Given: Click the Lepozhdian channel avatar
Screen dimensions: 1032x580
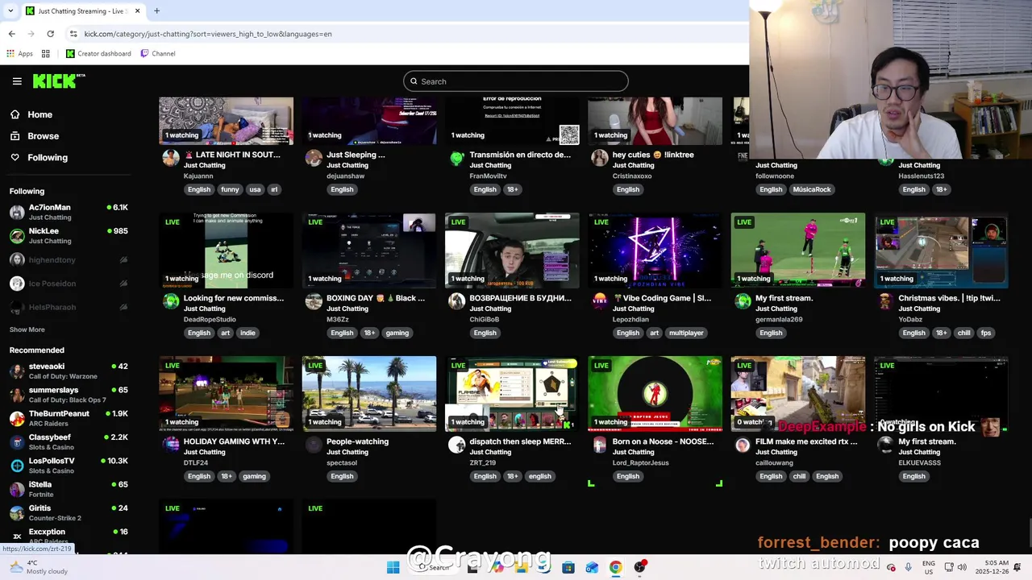Looking at the screenshot, I should [x=600, y=301].
